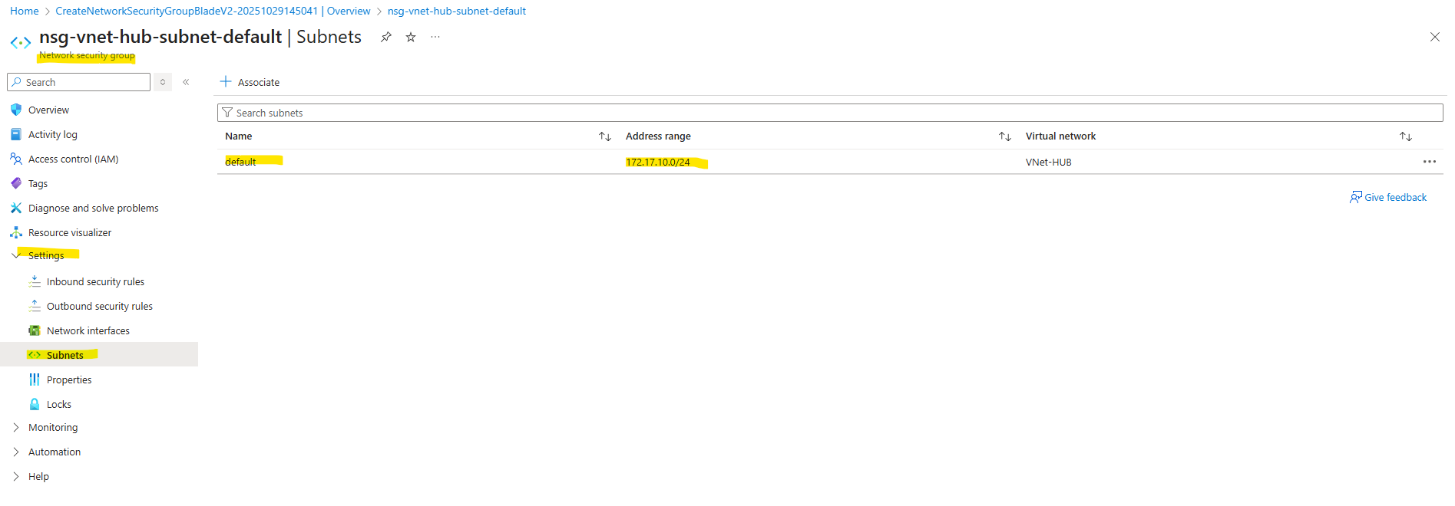Click the Virtual network column header
The height and width of the screenshot is (506, 1455).
(x=1060, y=136)
